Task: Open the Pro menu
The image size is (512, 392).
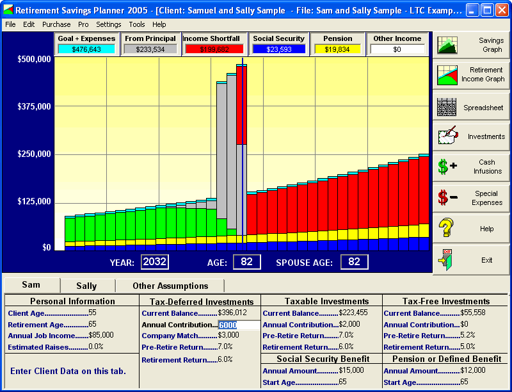Action: pos(83,24)
